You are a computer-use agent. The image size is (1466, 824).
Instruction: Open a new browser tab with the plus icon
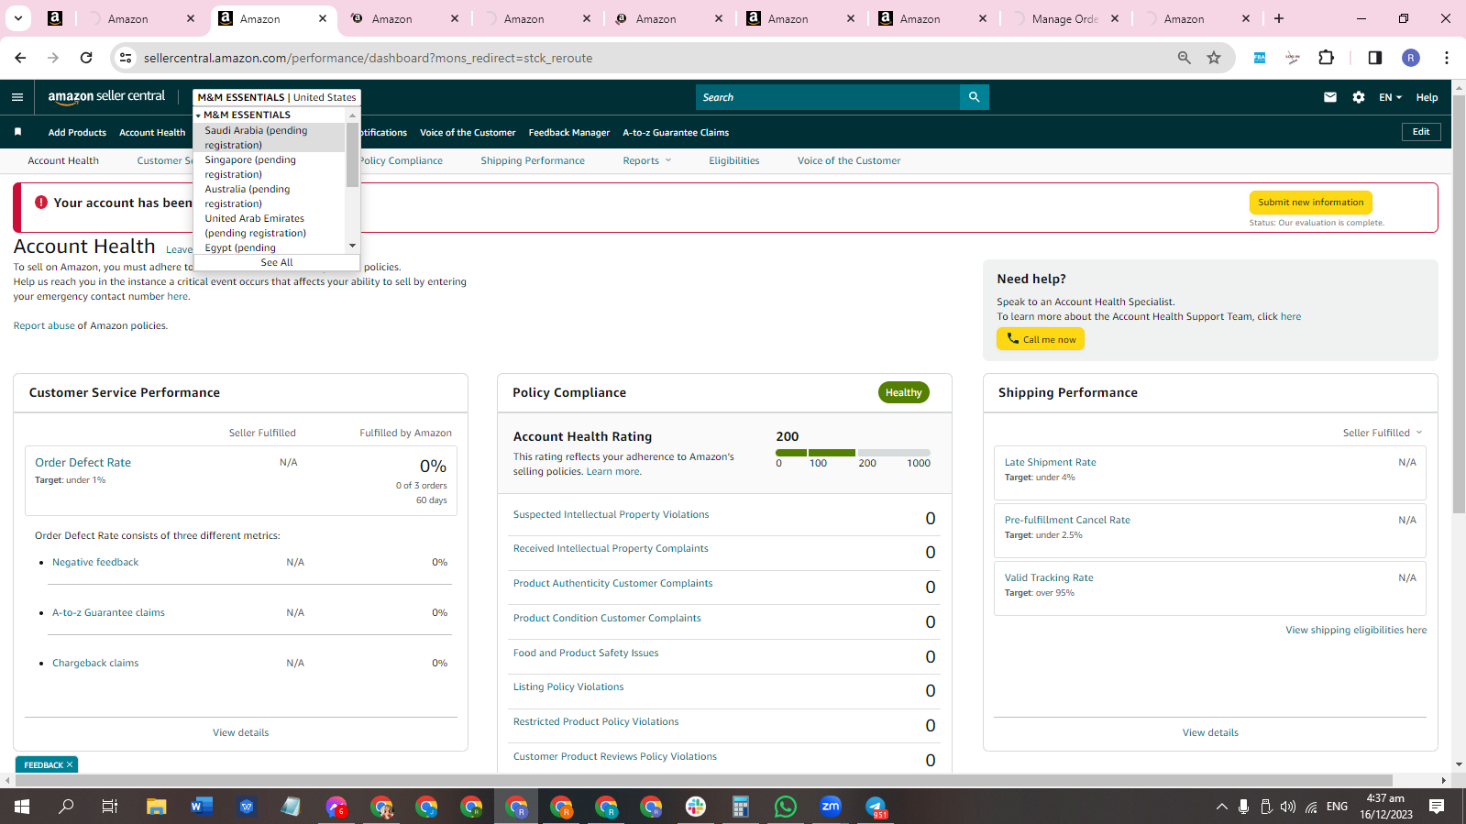pos(1279,18)
